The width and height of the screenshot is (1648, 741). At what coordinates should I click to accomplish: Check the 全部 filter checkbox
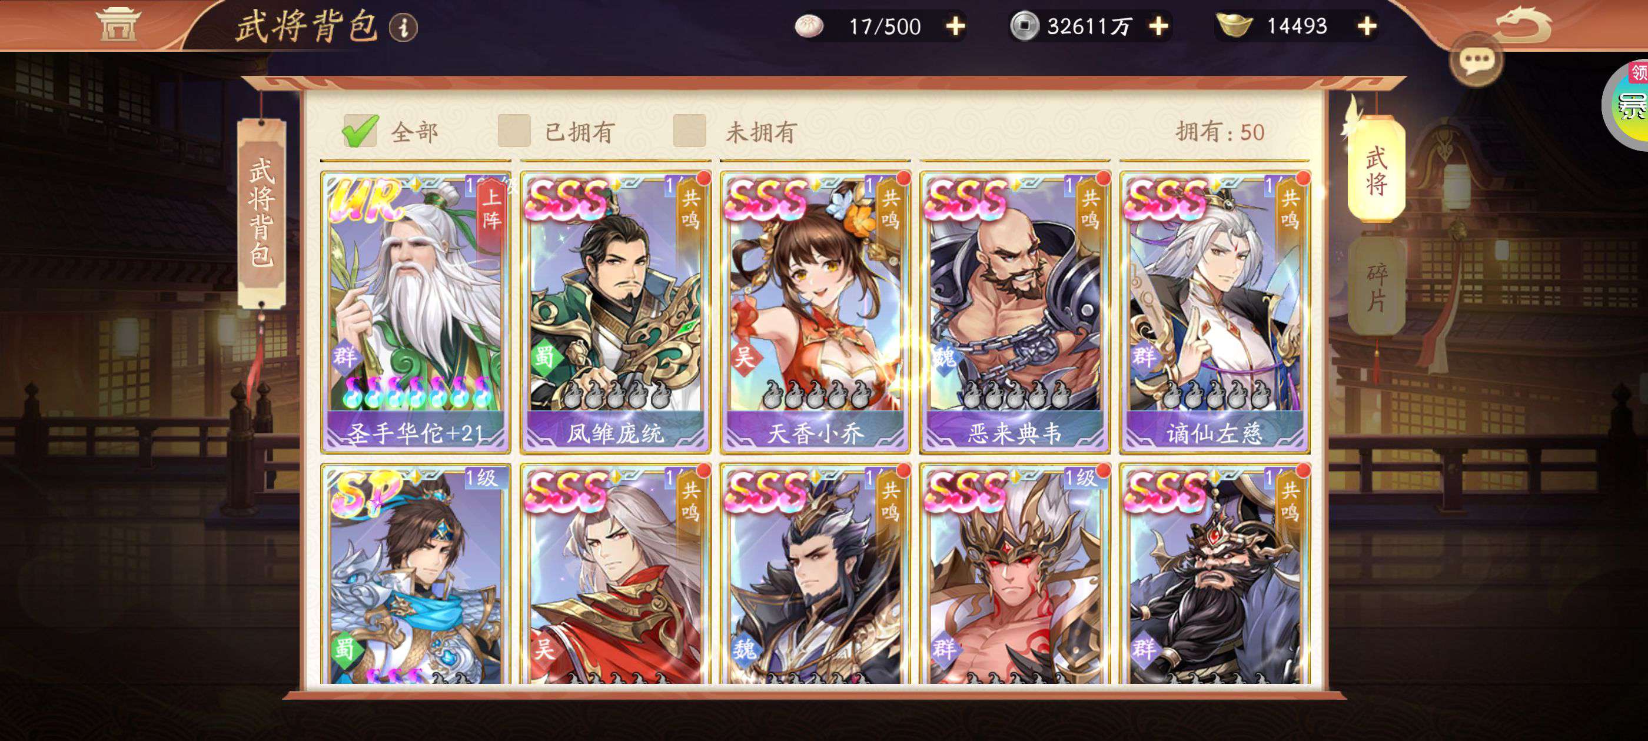[360, 131]
